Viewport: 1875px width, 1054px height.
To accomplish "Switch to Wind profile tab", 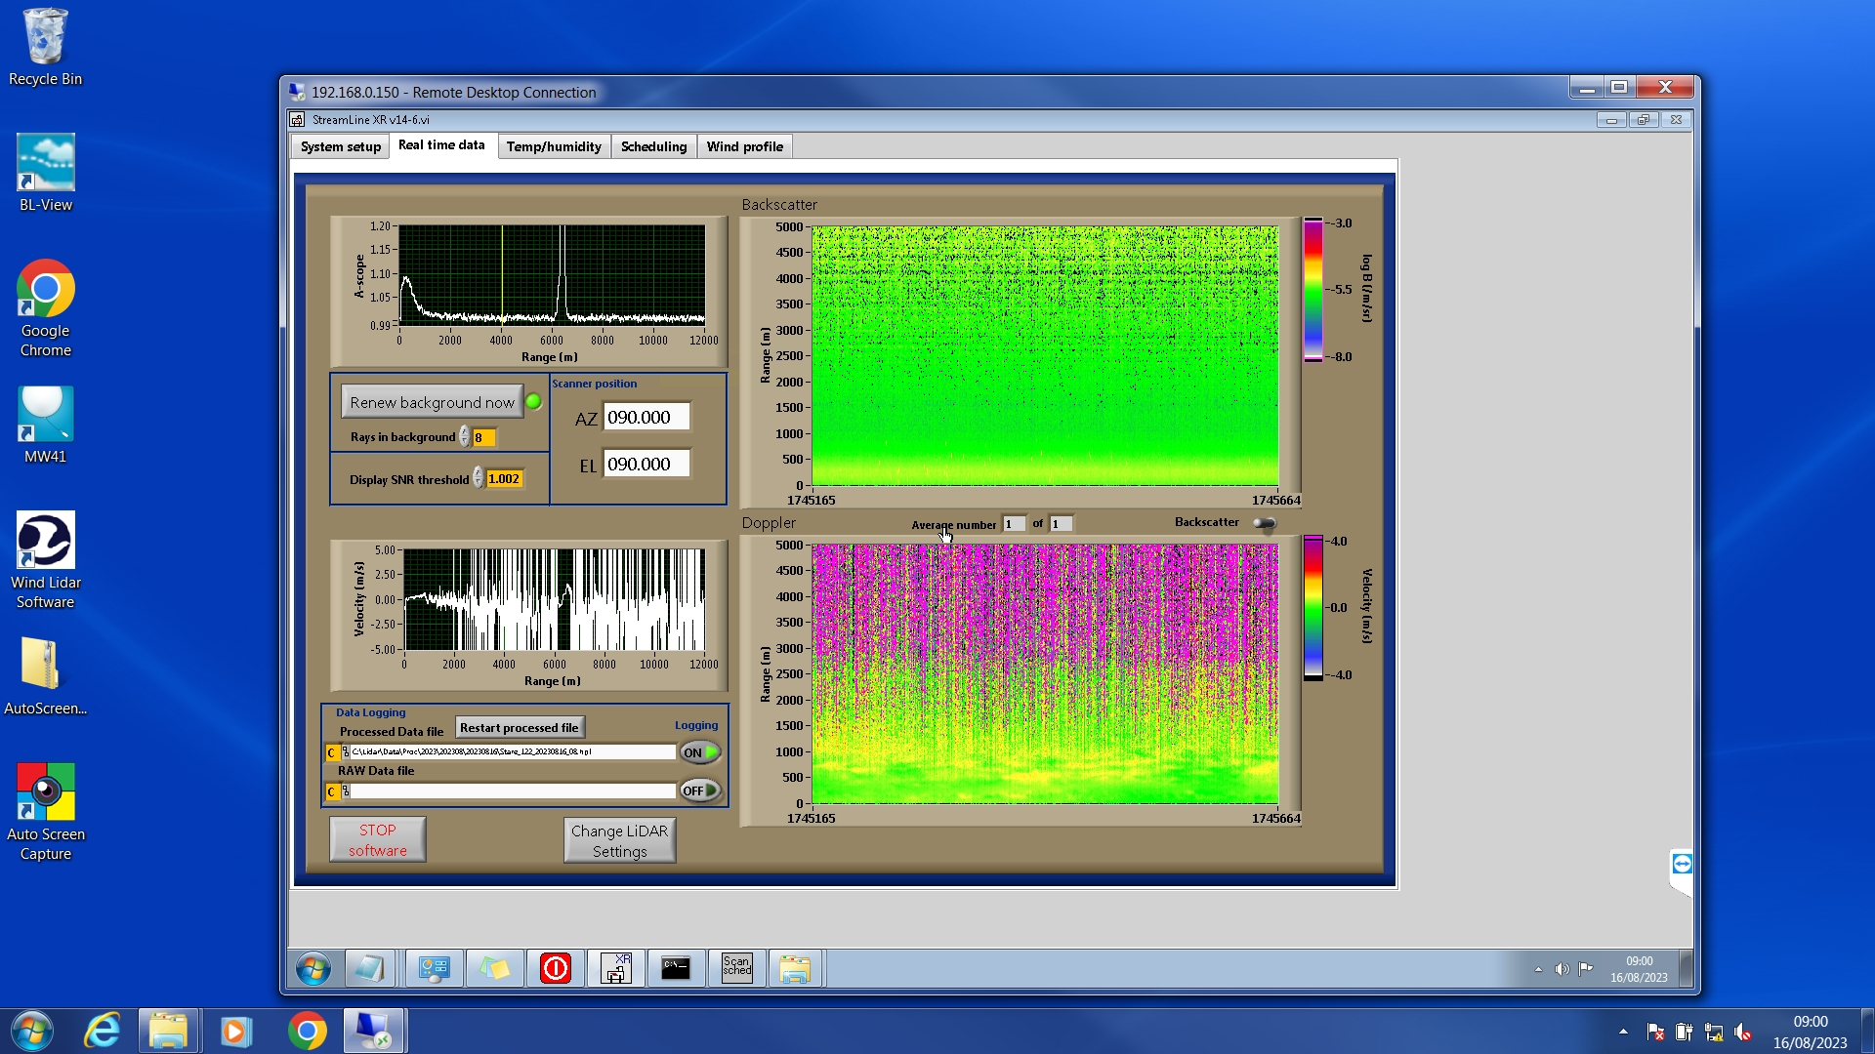I will pyautogui.click(x=744, y=146).
